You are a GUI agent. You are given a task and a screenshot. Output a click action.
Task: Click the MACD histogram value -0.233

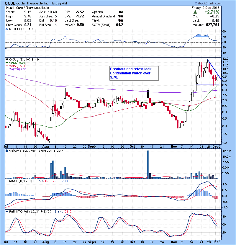point(62,181)
